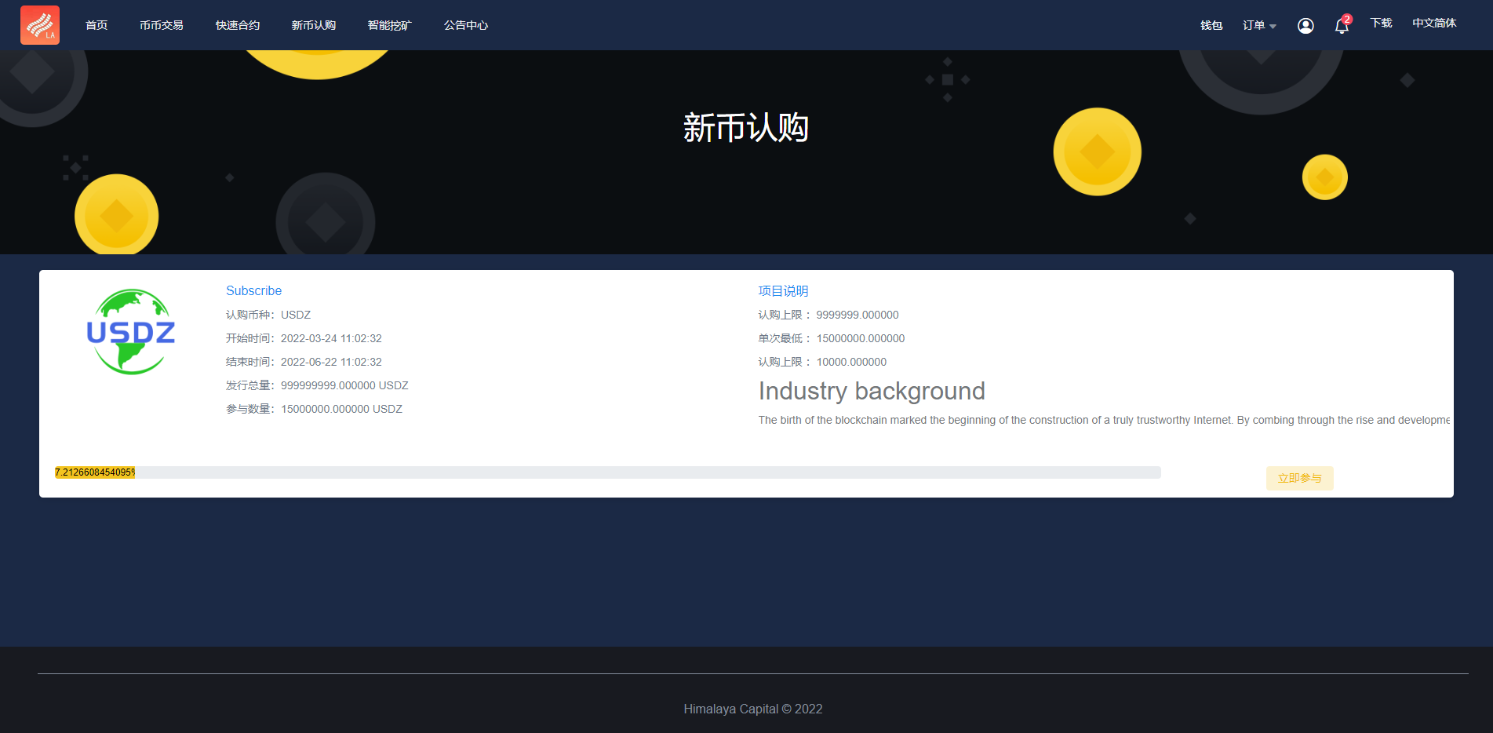The height and width of the screenshot is (733, 1493).
Task: Click the USDZ coin logo
Action: tap(130, 331)
